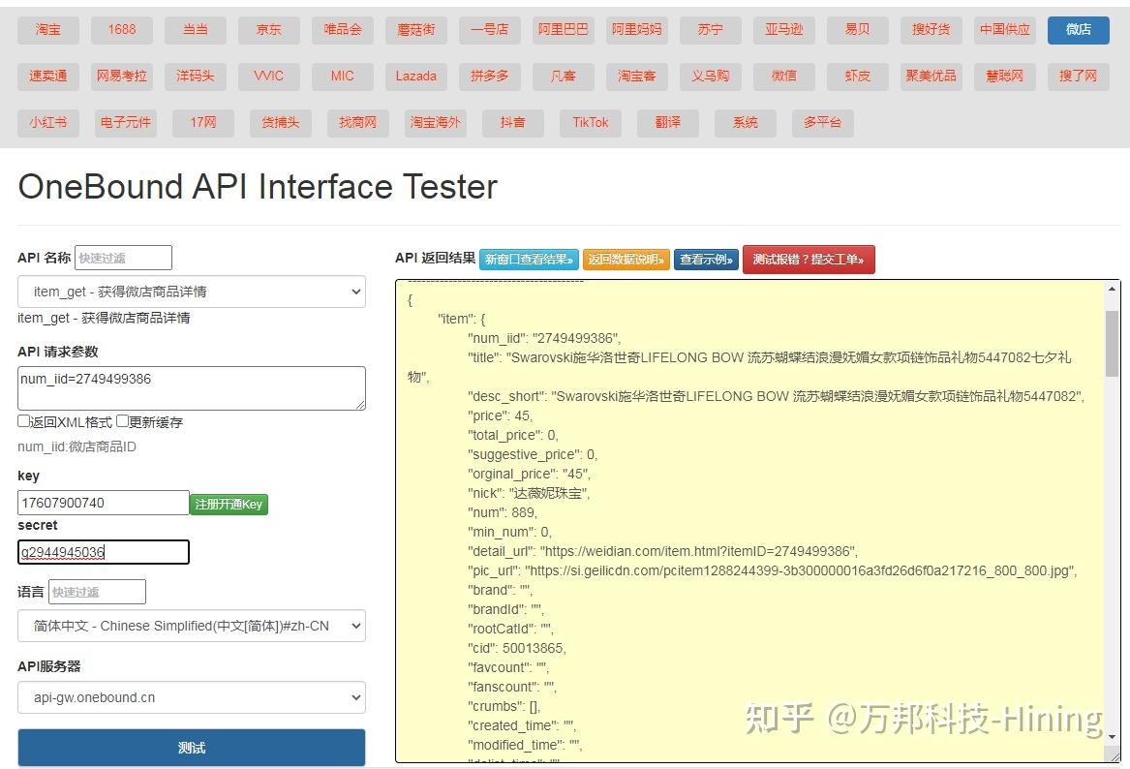Enable the 返回XML格式 checkbox
Screen dimensions: 1130x769
tap(24, 420)
